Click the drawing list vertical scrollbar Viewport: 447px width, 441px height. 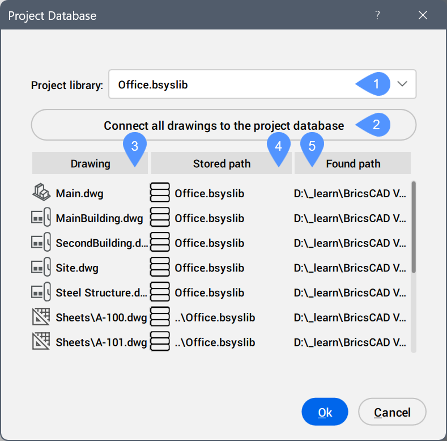click(x=414, y=227)
